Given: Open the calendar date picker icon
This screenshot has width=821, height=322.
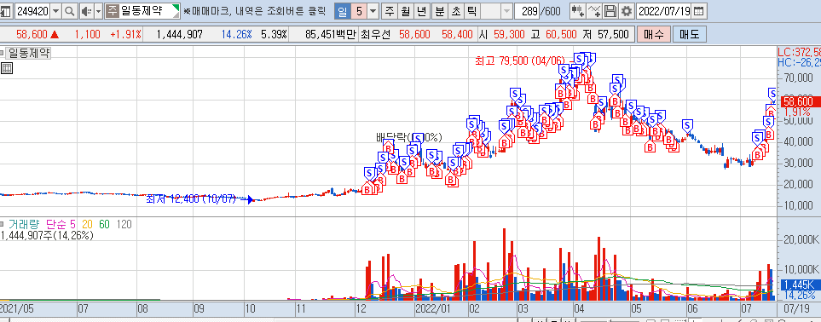Looking at the screenshot, I should coord(698,10).
